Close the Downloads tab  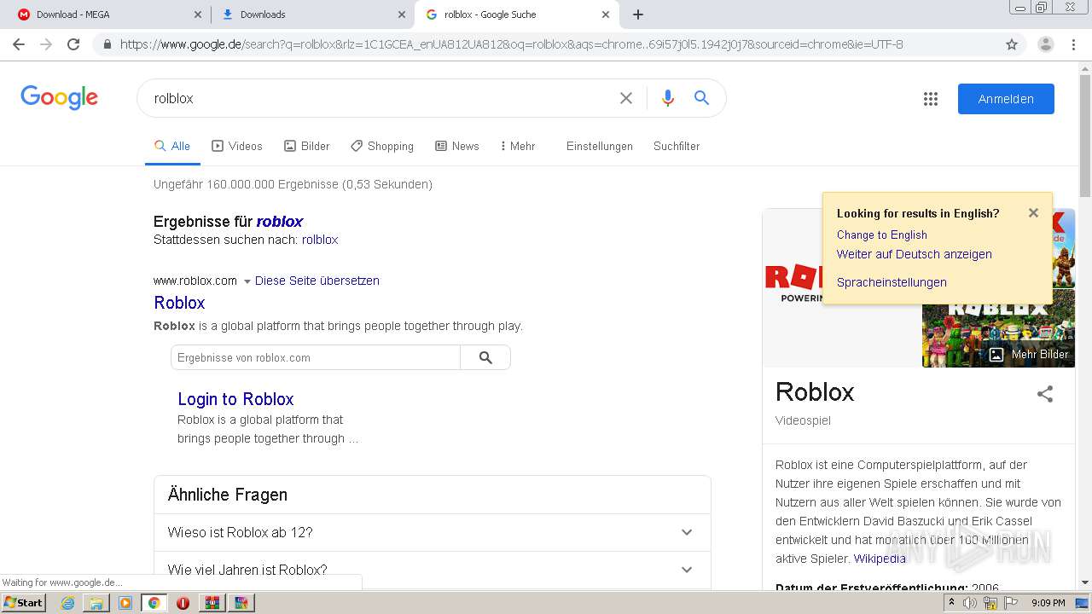pos(402,14)
